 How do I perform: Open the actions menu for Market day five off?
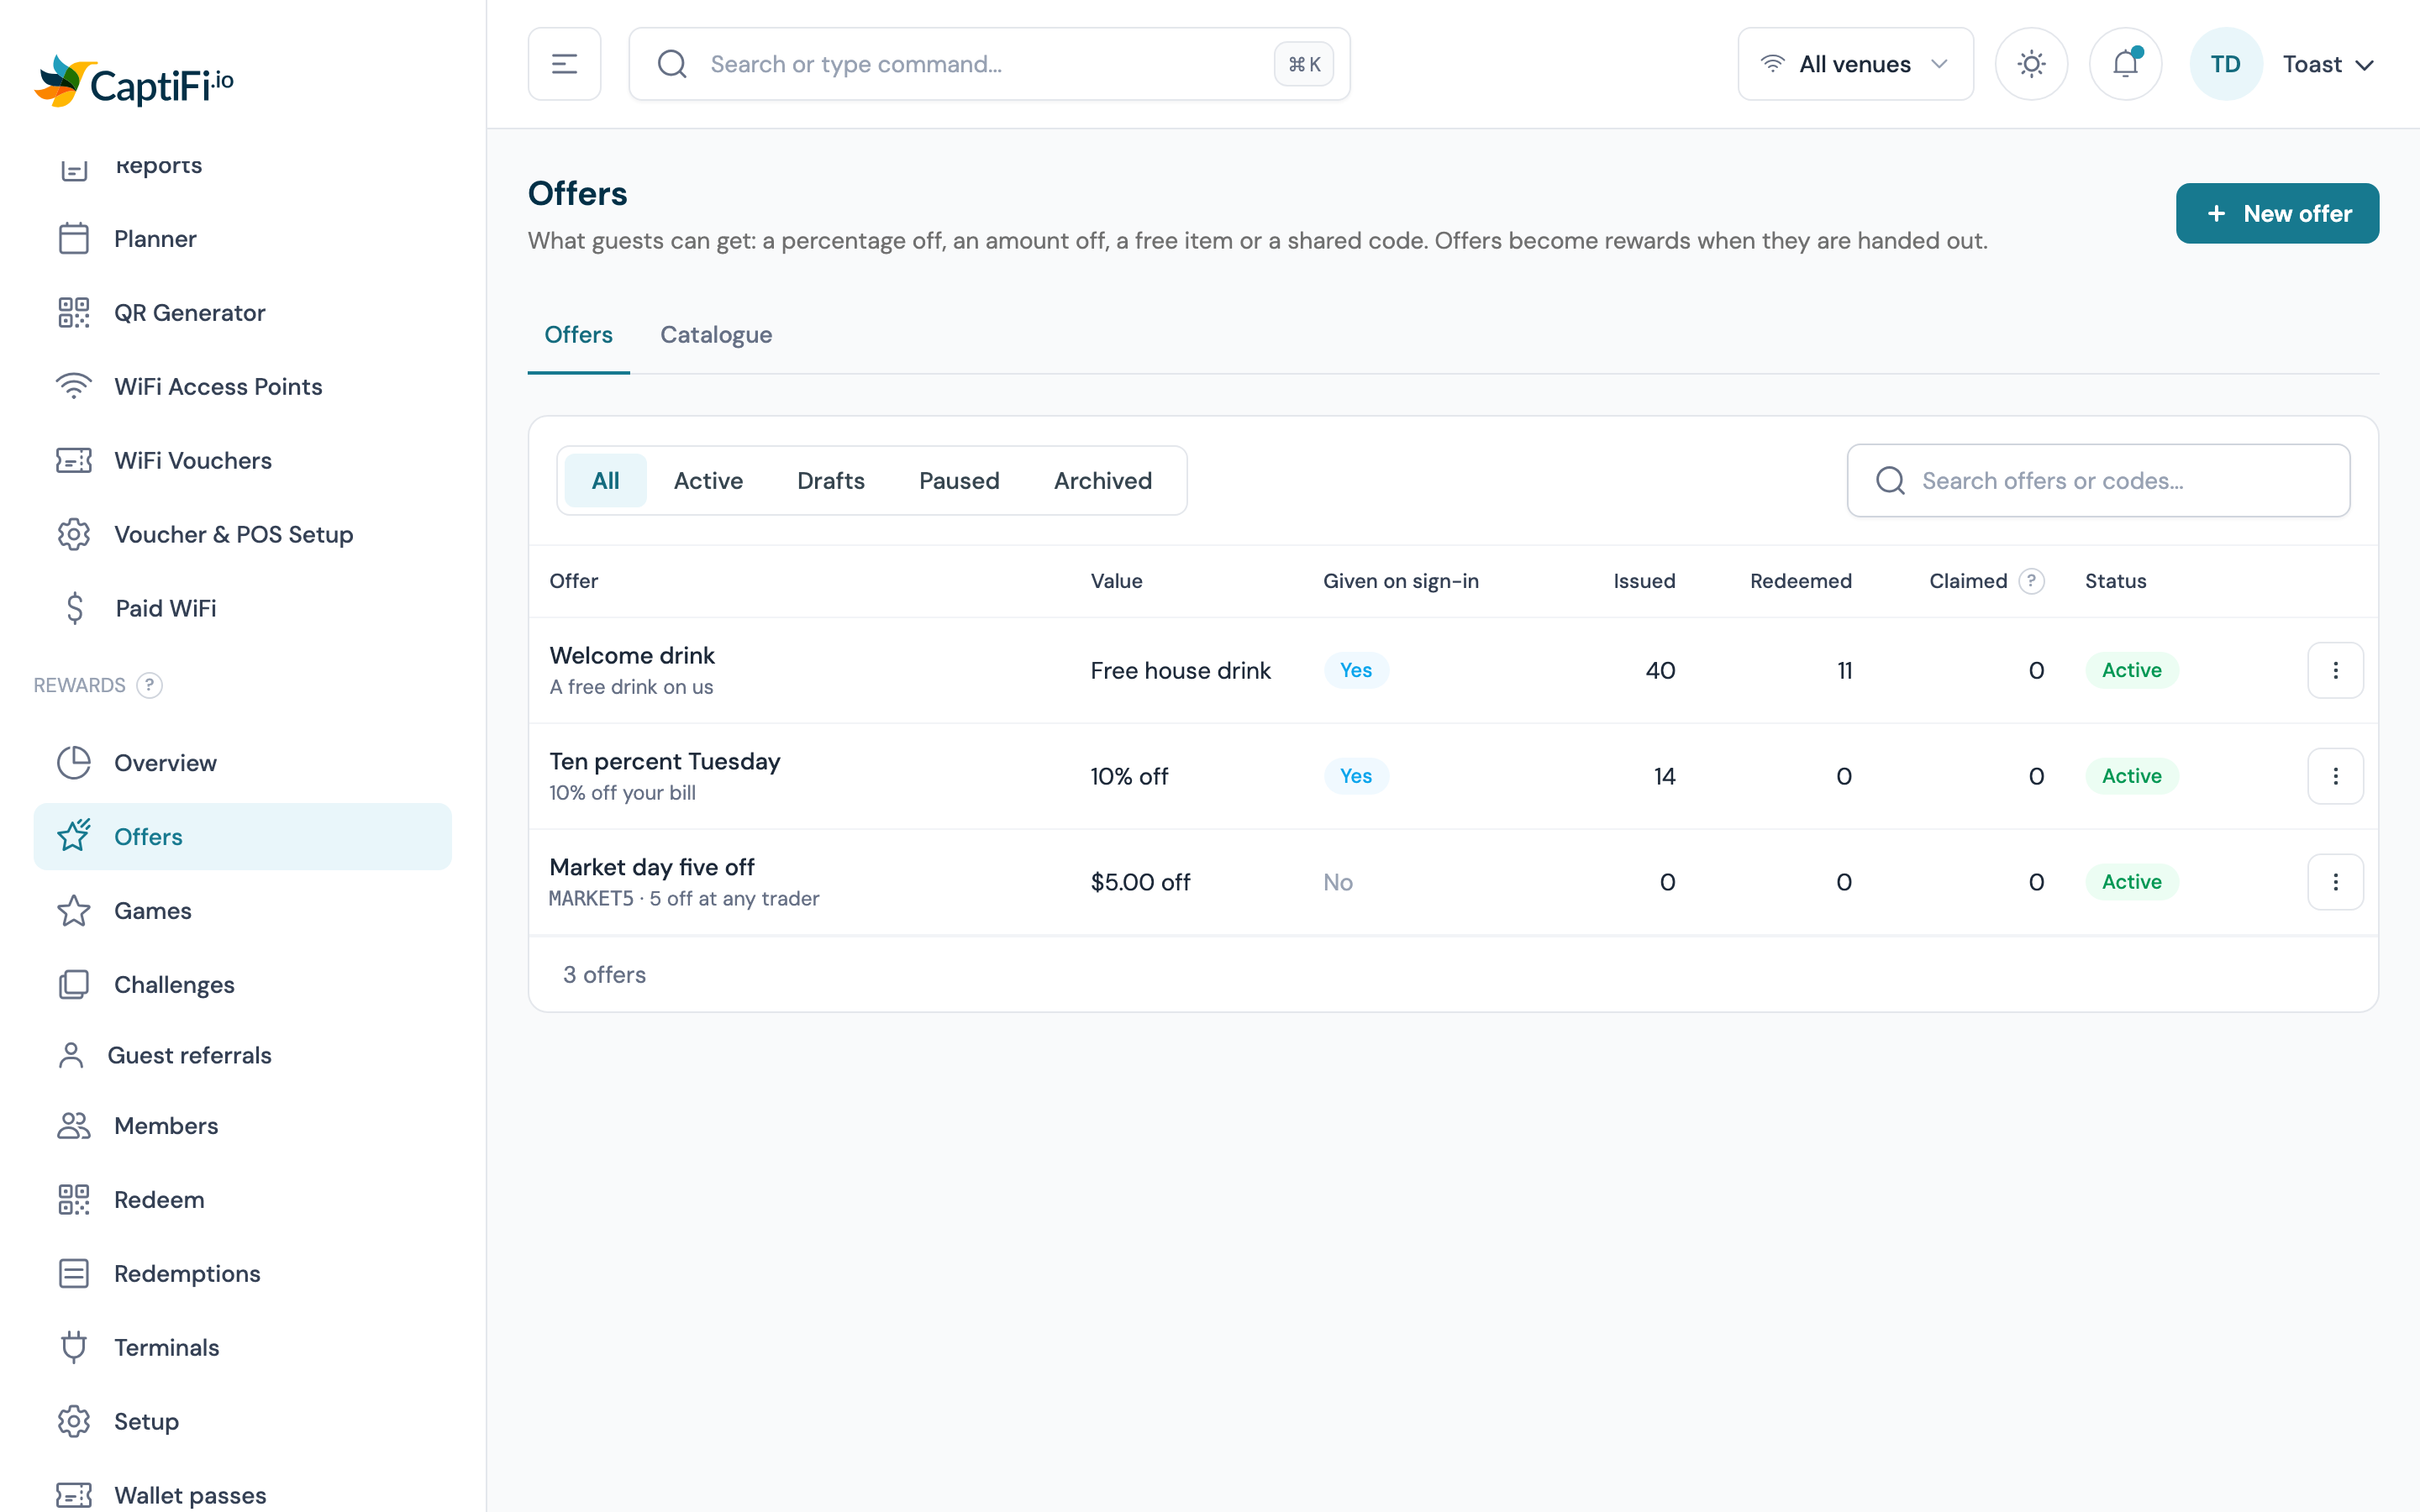(2335, 882)
